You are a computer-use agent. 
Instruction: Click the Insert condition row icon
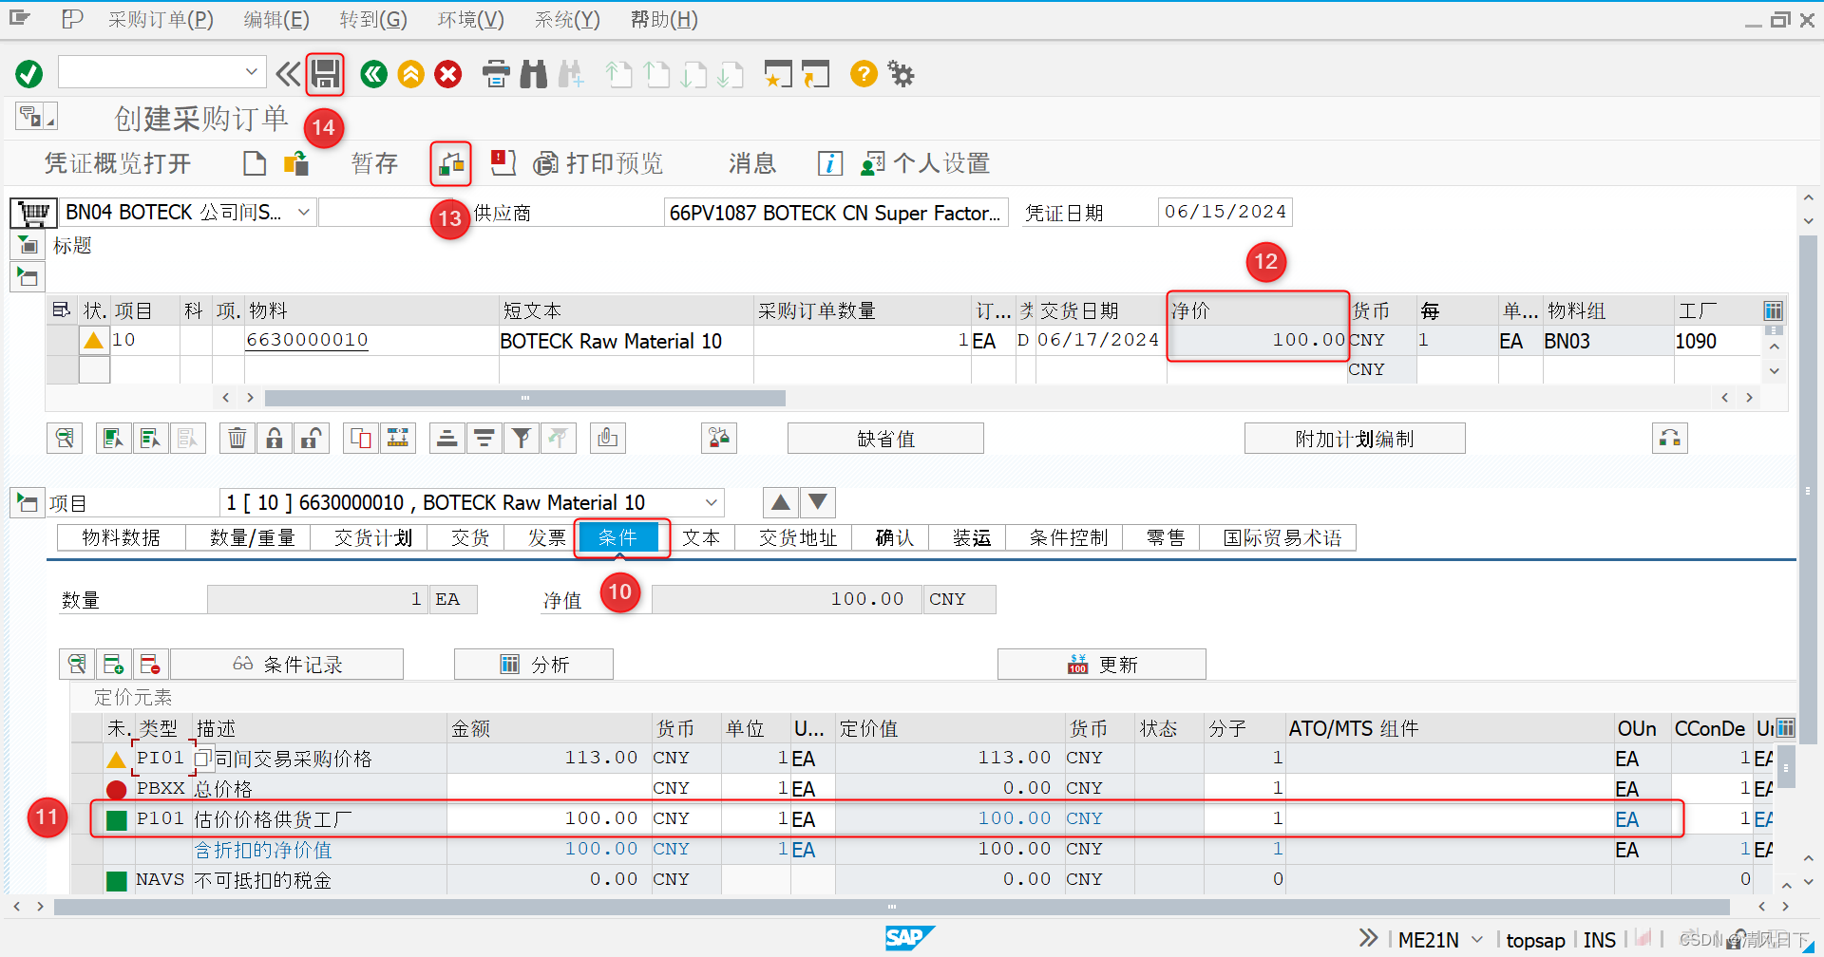tap(113, 664)
